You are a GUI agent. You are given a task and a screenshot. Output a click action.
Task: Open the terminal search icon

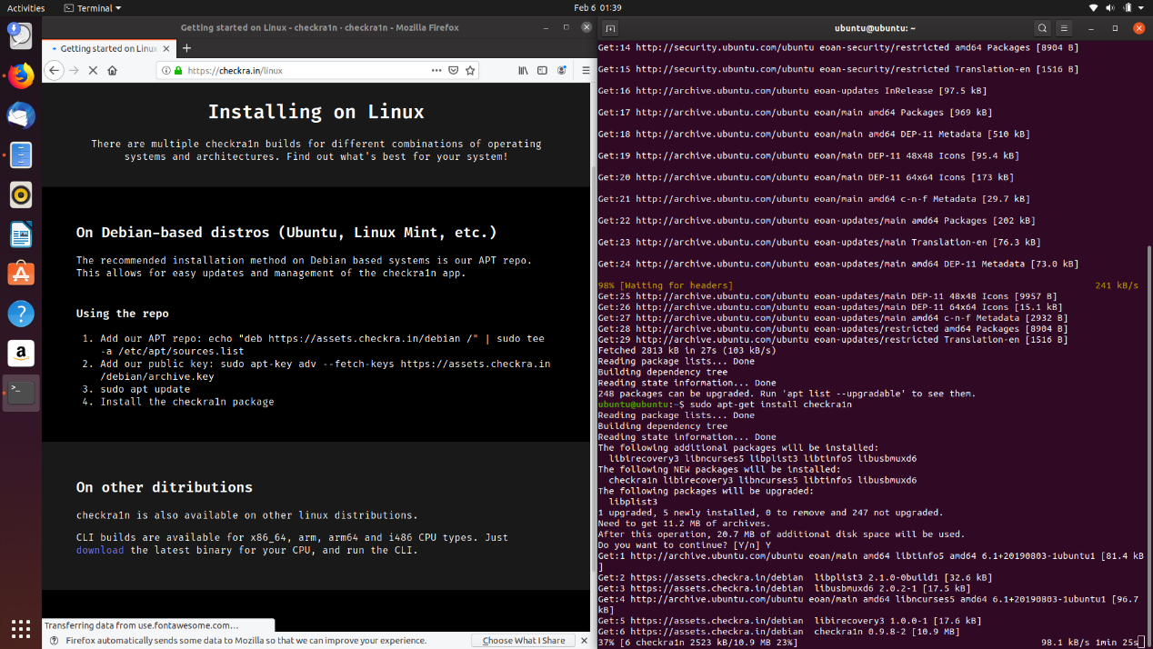pos(1042,28)
